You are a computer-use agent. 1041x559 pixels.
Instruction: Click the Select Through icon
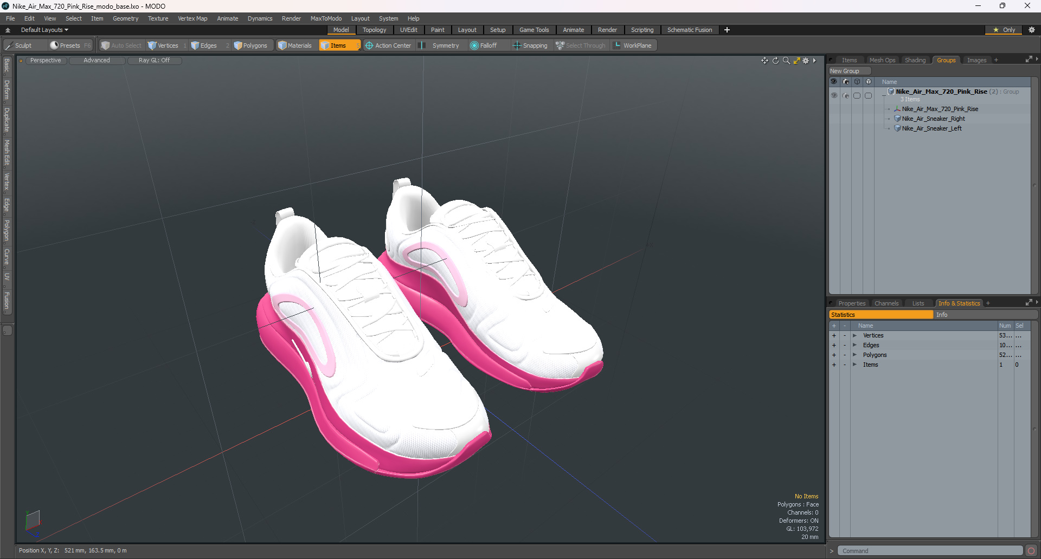point(560,45)
